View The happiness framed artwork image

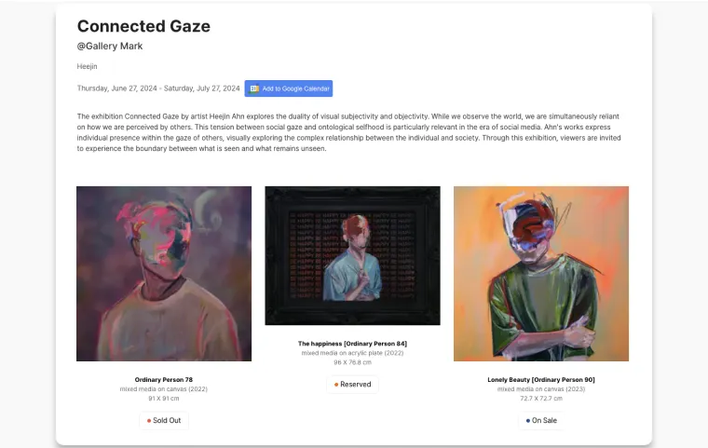pos(352,255)
